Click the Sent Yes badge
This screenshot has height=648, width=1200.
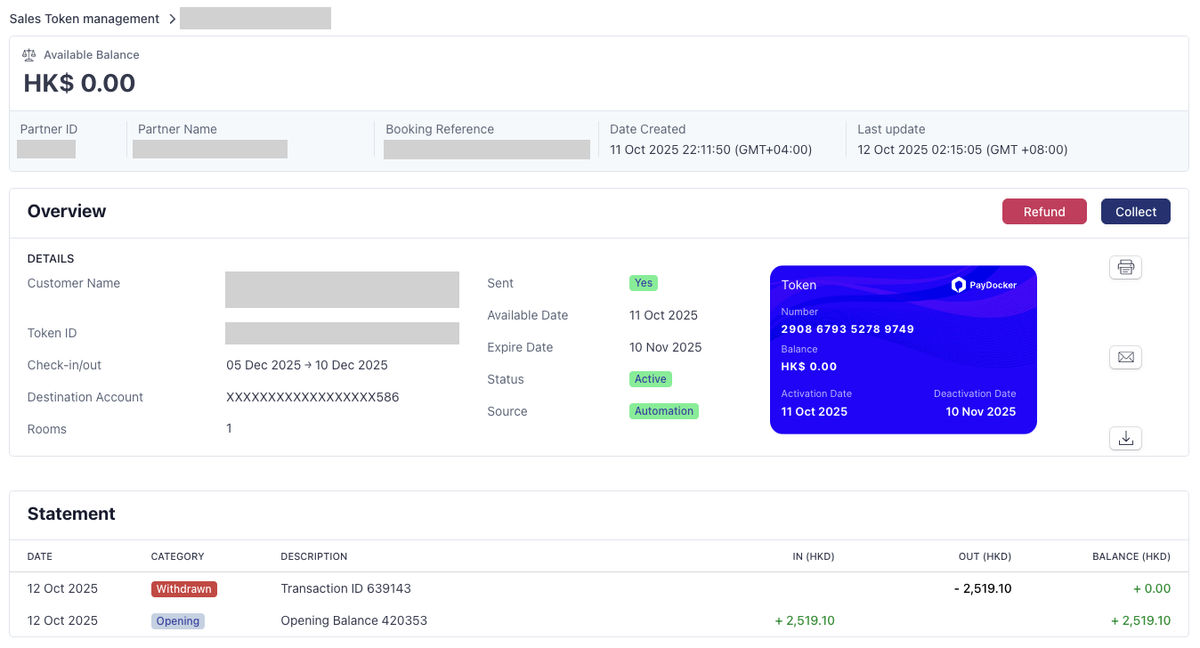point(643,283)
